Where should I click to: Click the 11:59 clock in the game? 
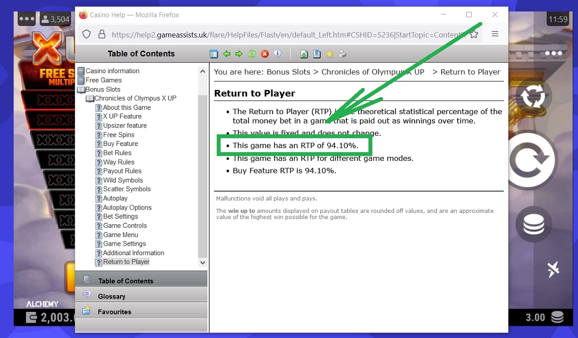click(558, 19)
